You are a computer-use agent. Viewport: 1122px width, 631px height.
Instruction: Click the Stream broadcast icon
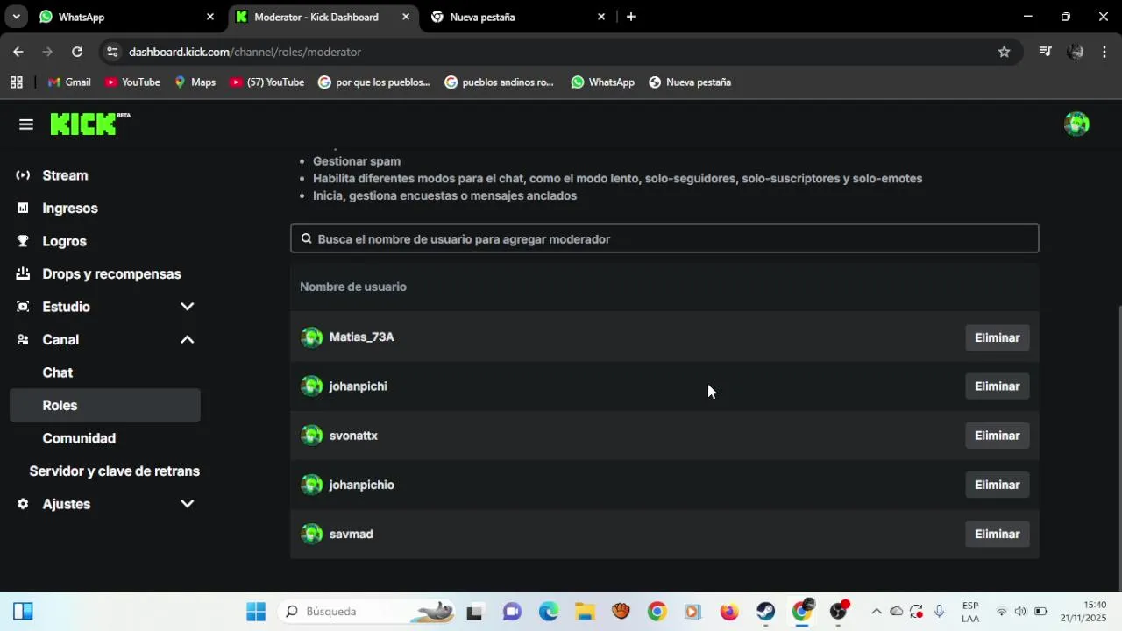pos(23,175)
